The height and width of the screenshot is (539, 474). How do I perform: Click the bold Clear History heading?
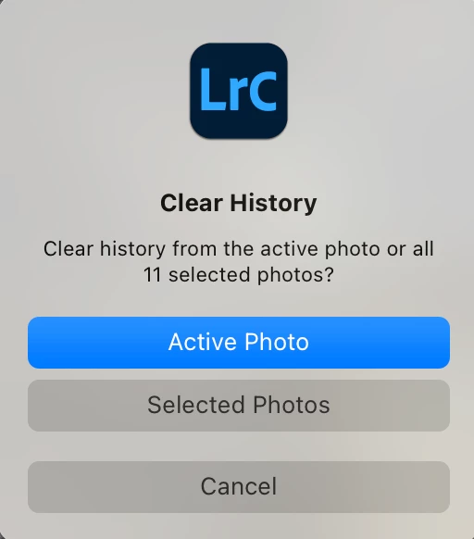239,203
